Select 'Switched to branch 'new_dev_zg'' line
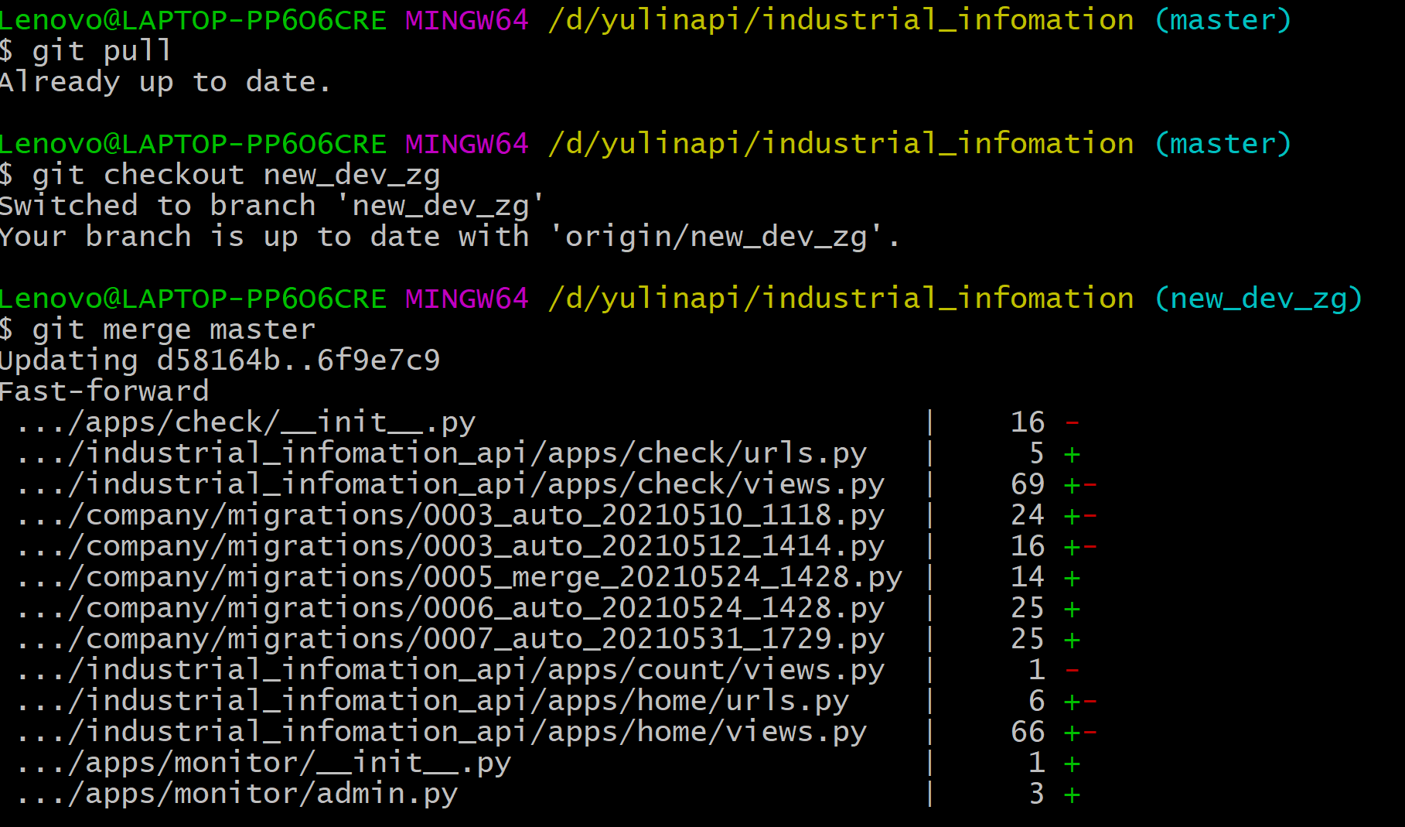The height and width of the screenshot is (827, 1405). (x=271, y=206)
